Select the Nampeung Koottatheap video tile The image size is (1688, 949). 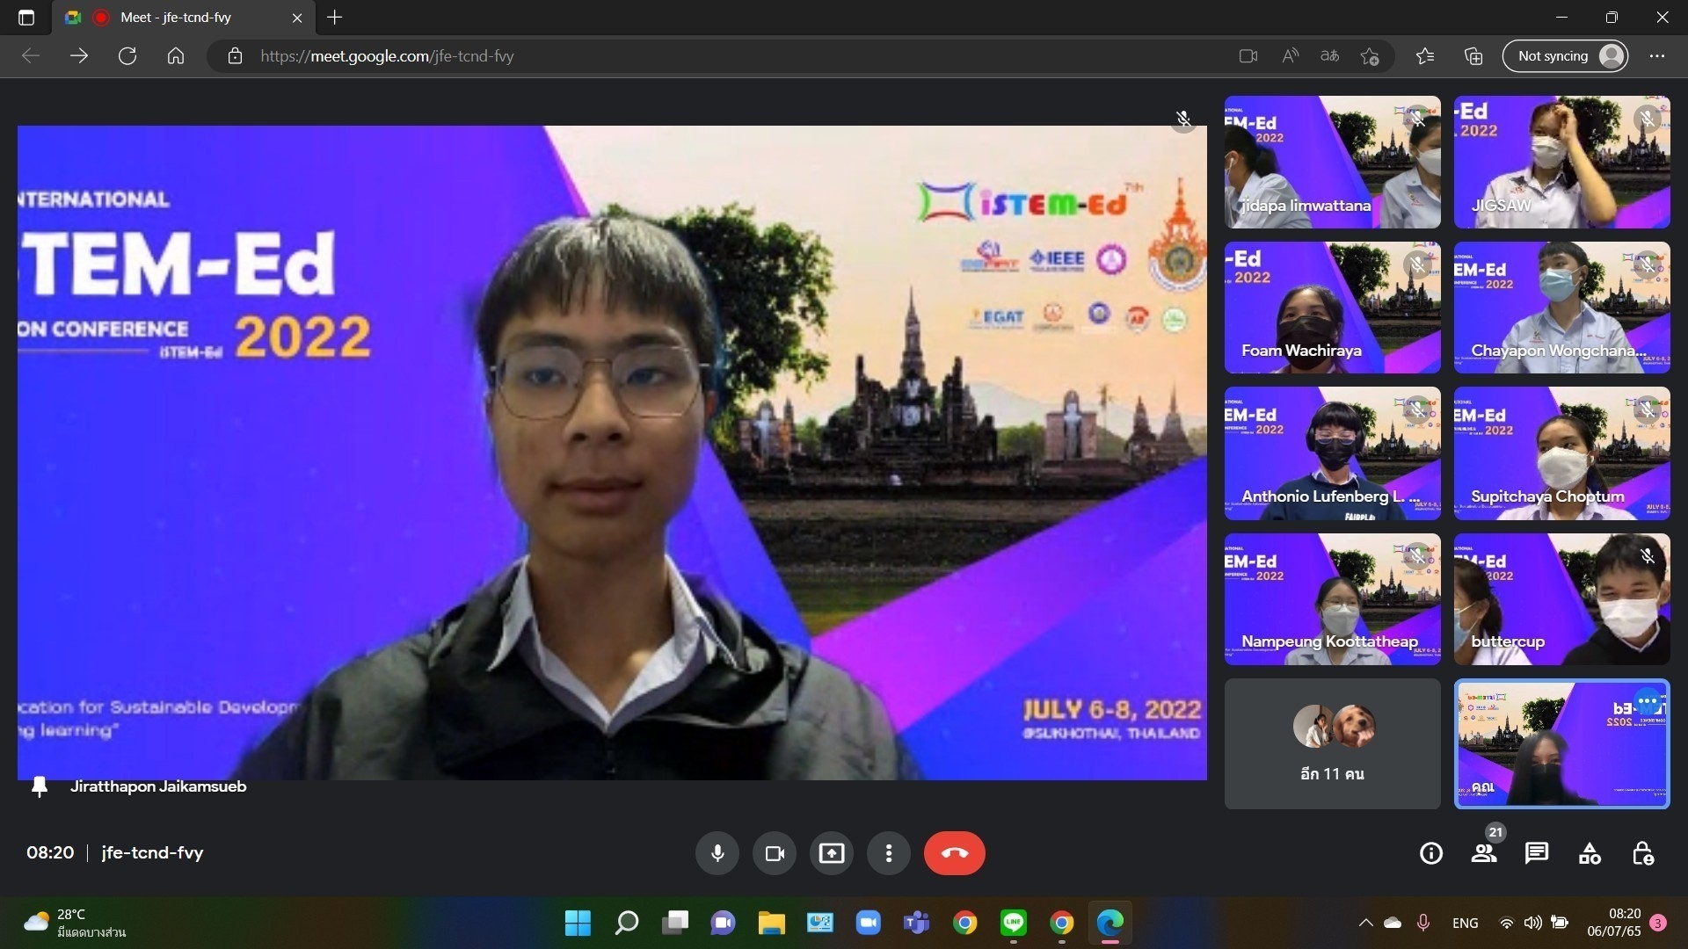click(x=1333, y=599)
